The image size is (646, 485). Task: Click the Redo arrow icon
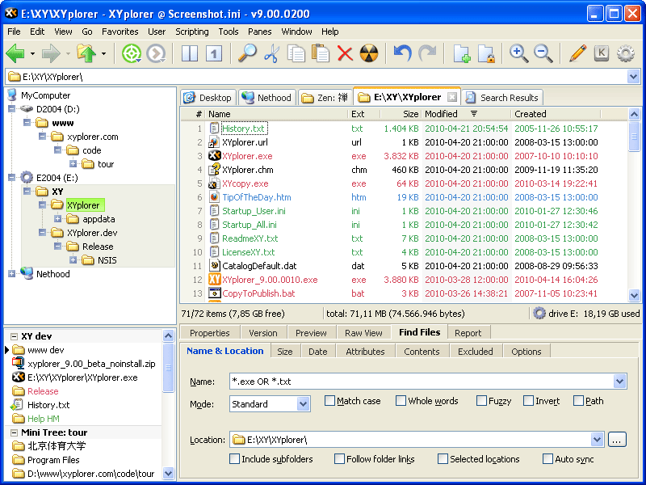coord(427,53)
